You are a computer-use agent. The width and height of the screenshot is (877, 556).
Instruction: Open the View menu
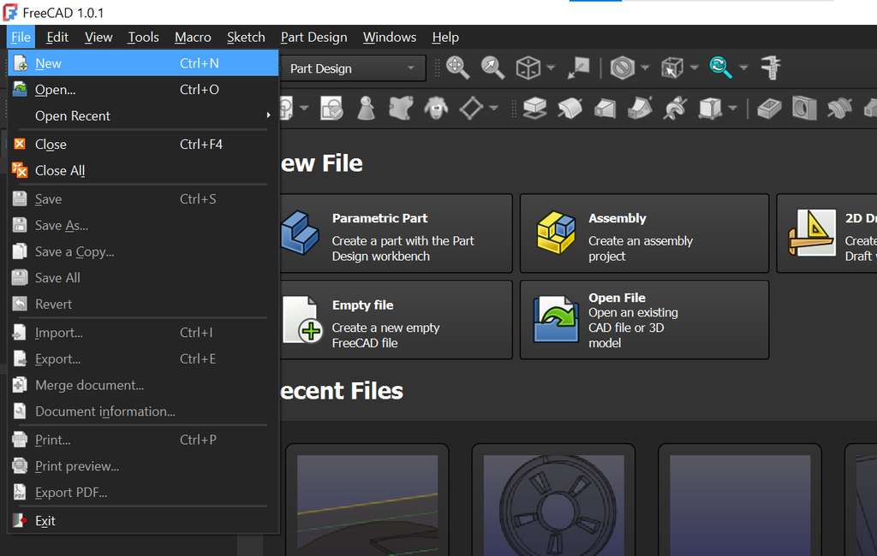pos(98,38)
